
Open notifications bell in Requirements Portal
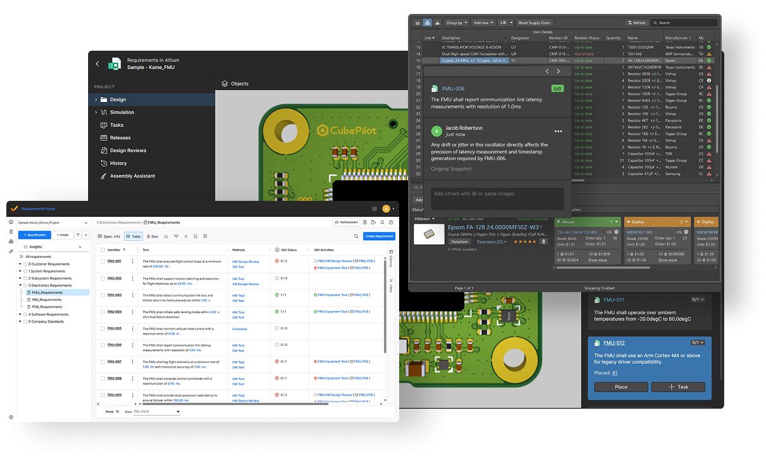tap(383, 222)
